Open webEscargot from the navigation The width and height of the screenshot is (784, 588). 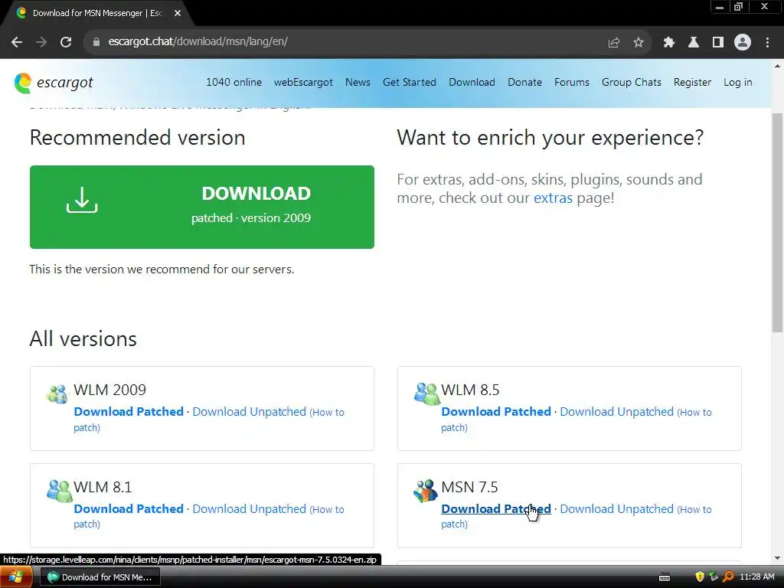click(303, 83)
